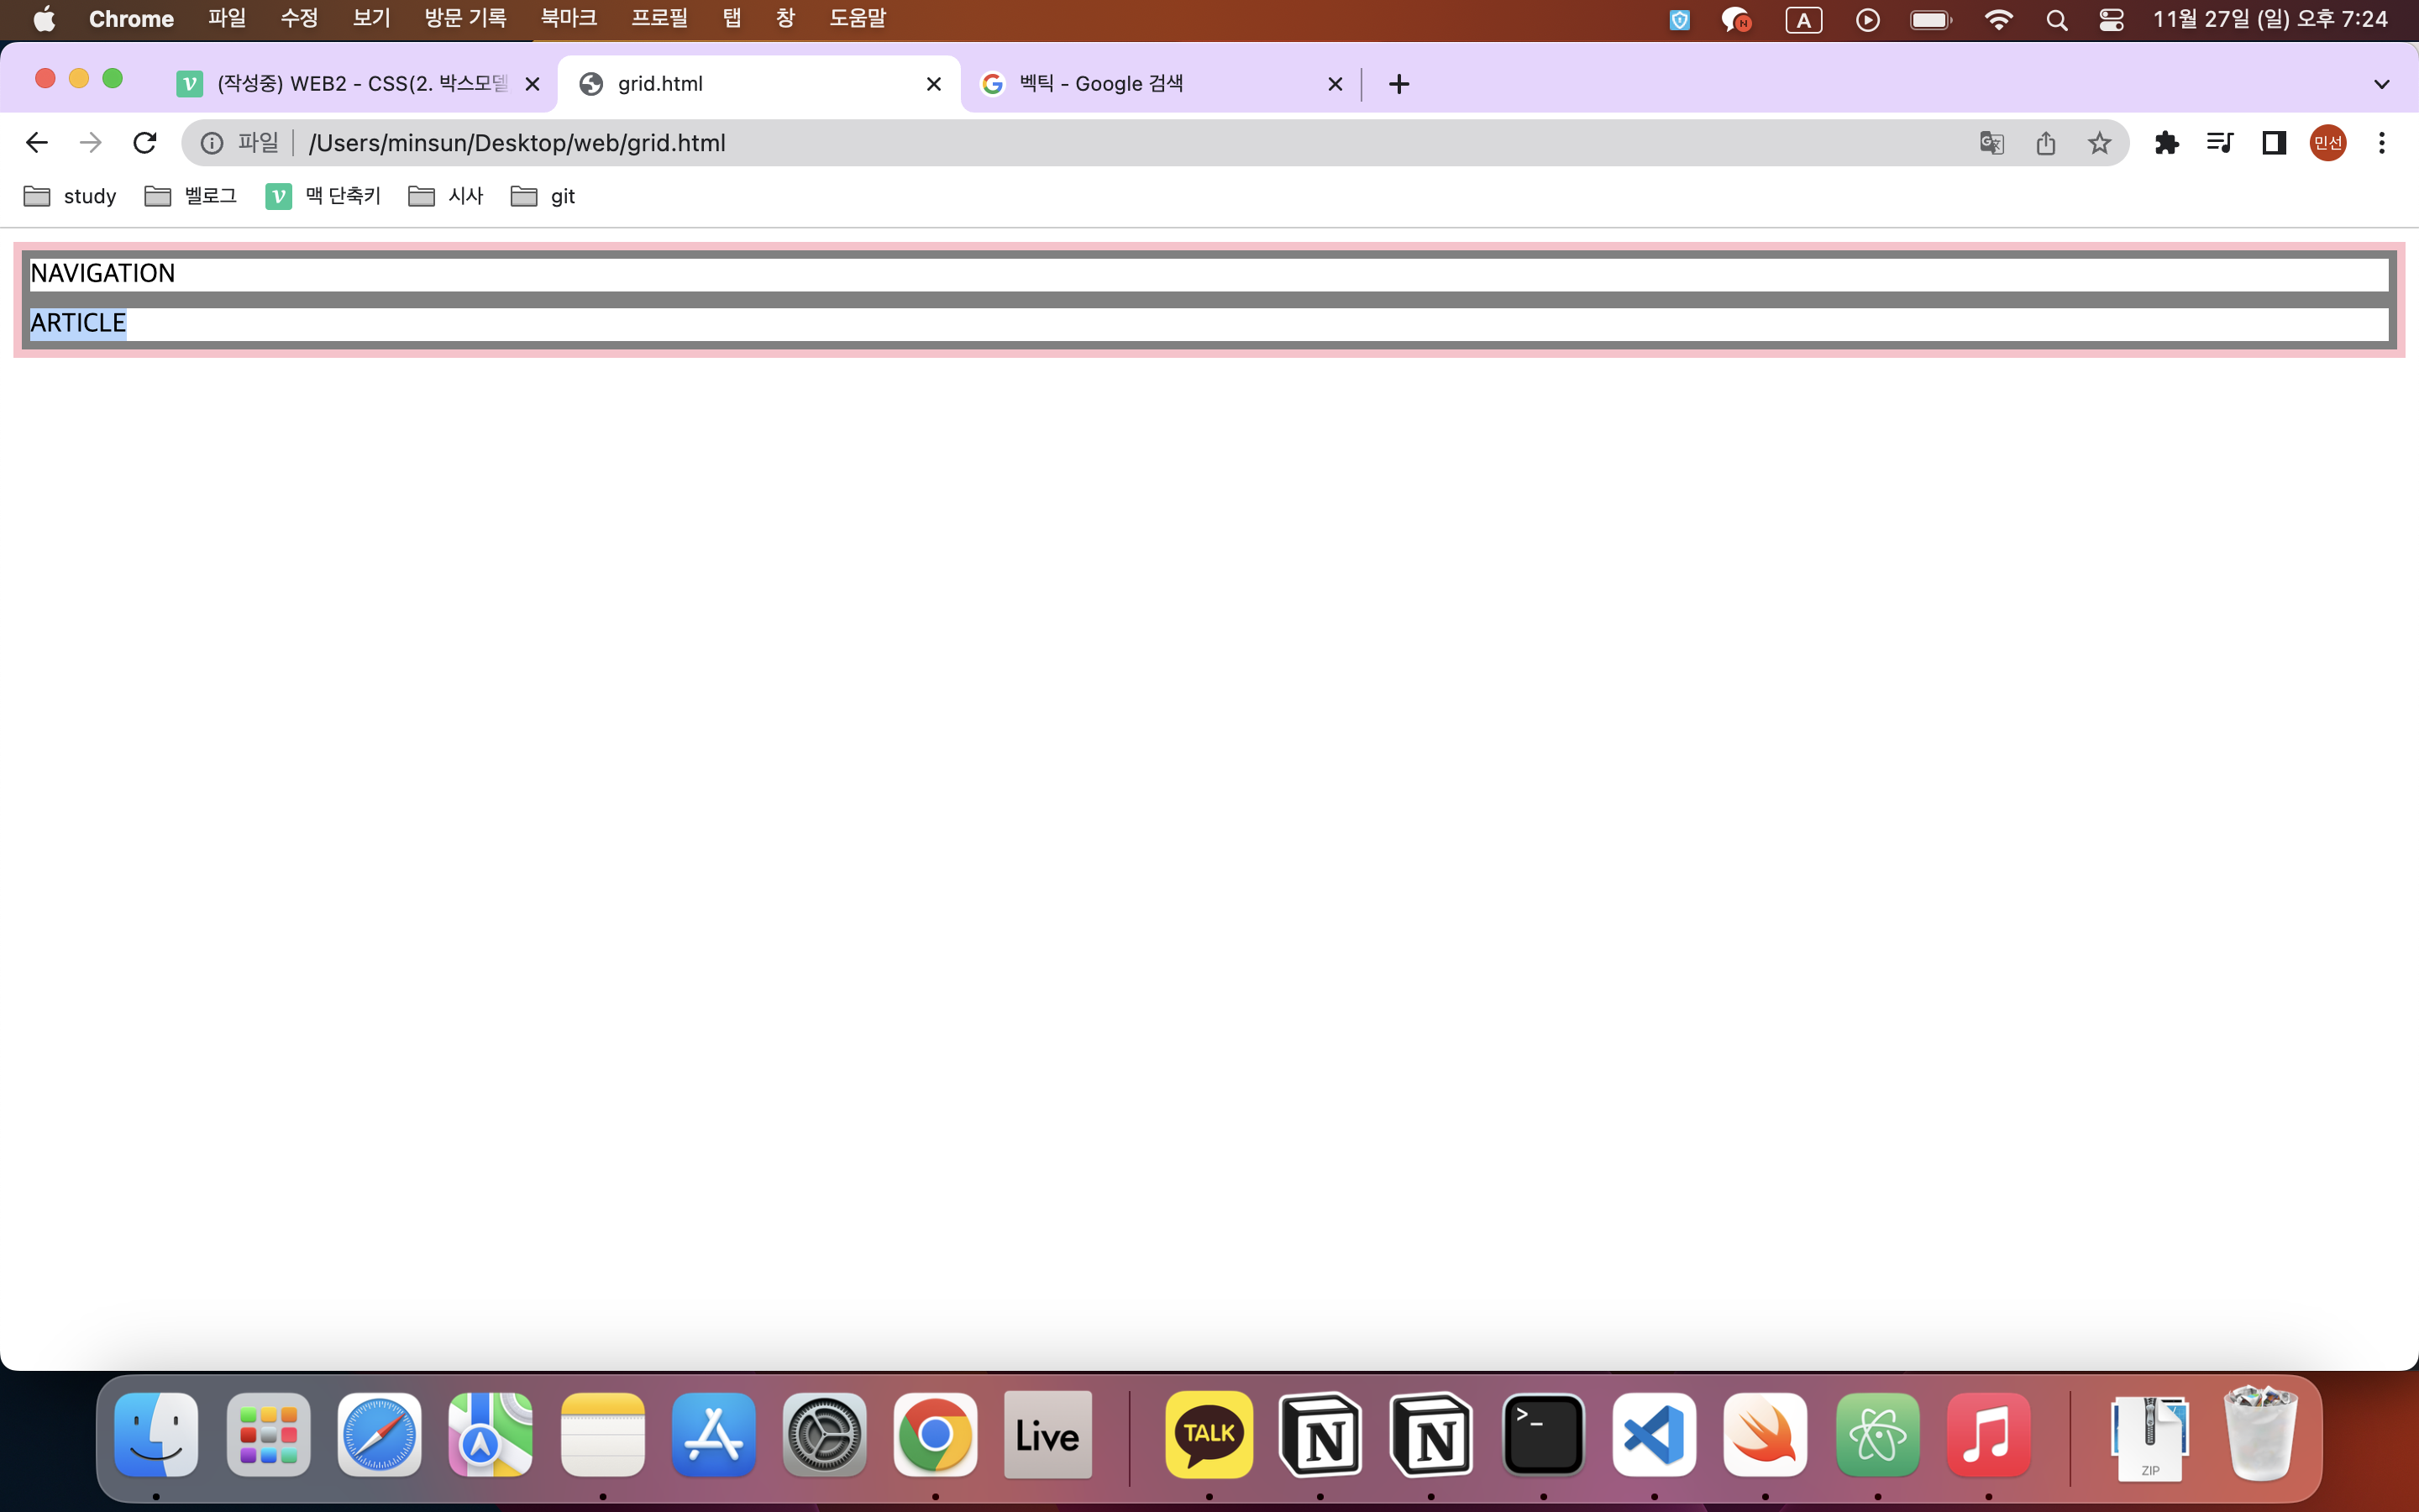Viewport: 2419px width, 1512px height.
Task: Open the 방문 기록 menu
Action: click(464, 19)
